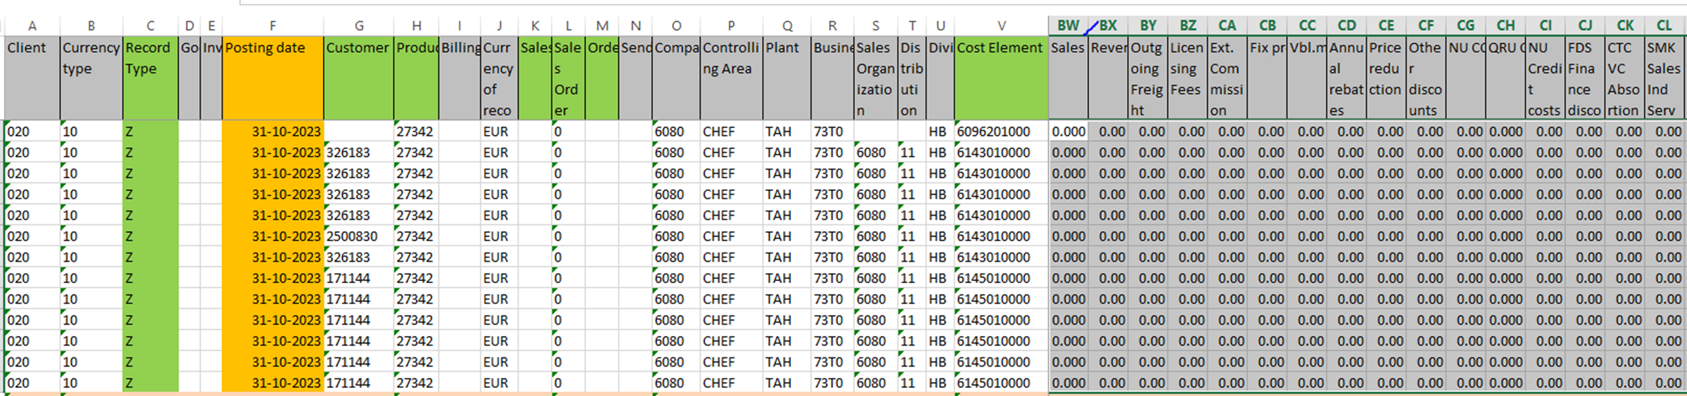Screen dimensions: 1687x396
Task: Select the Ext. Commission header cell
Action: pyautogui.click(x=1226, y=79)
